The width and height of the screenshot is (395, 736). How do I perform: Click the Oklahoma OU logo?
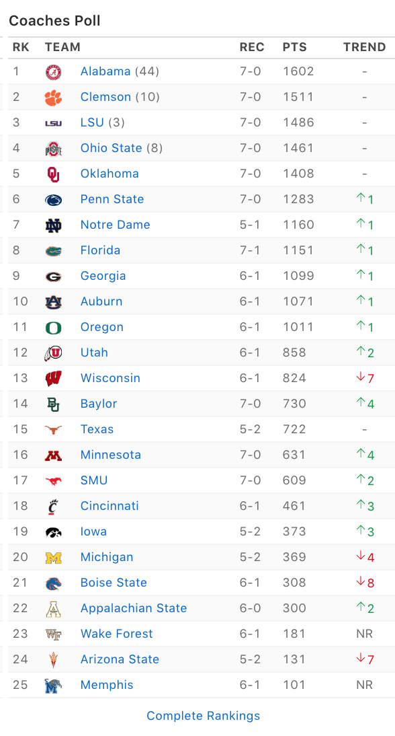click(54, 174)
